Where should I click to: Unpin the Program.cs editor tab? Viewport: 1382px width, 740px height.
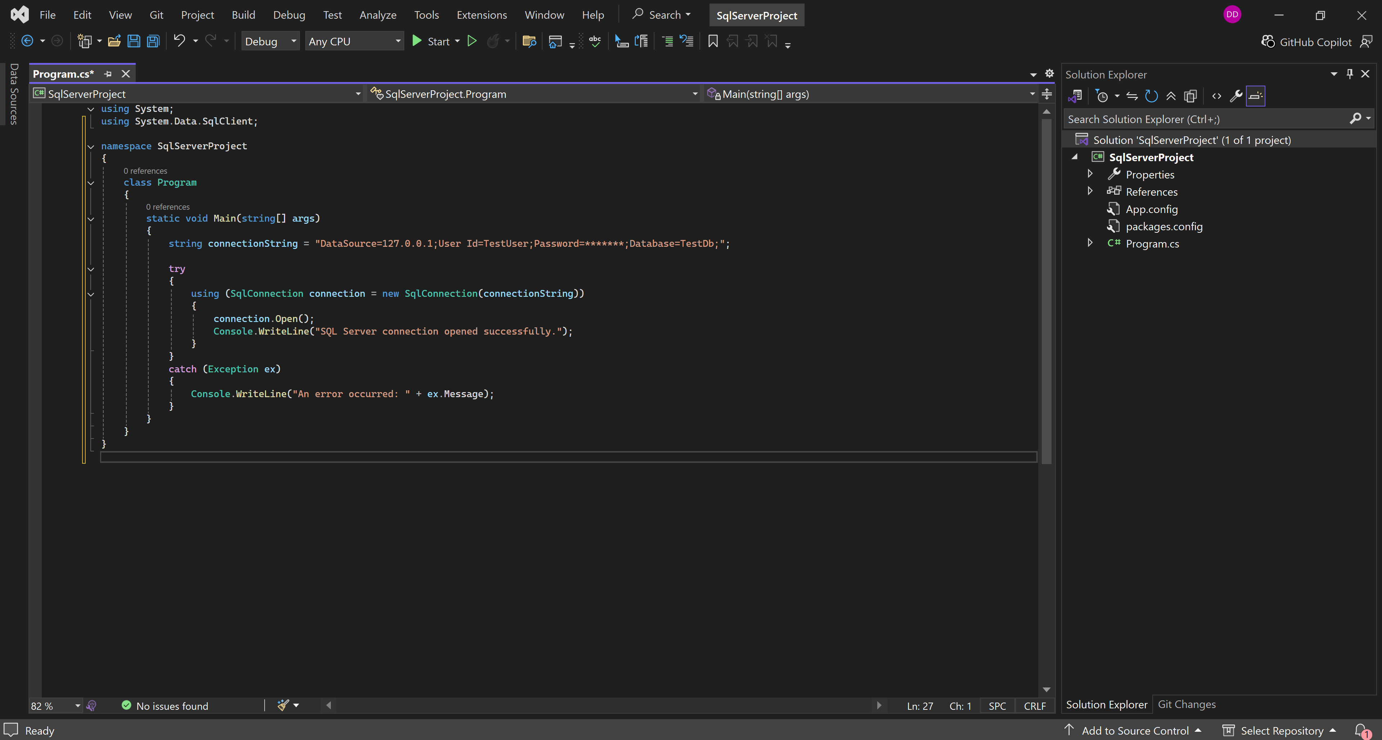pyautogui.click(x=107, y=74)
